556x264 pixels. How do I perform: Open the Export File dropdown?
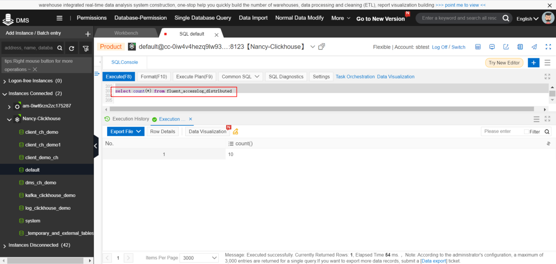click(x=125, y=132)
